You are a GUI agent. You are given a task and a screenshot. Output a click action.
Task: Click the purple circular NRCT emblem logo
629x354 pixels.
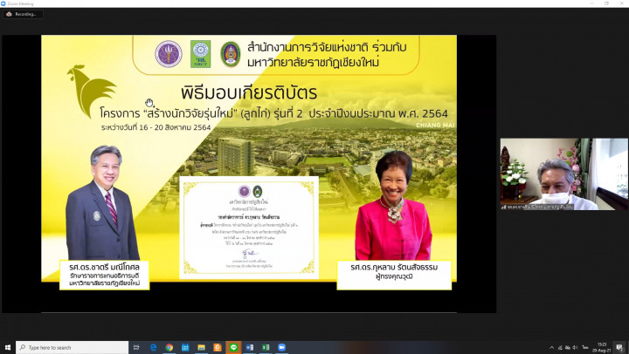point(169,54)
